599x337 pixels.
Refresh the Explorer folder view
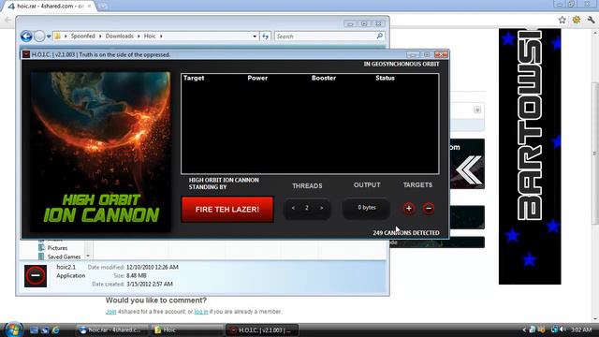(265, 37)
